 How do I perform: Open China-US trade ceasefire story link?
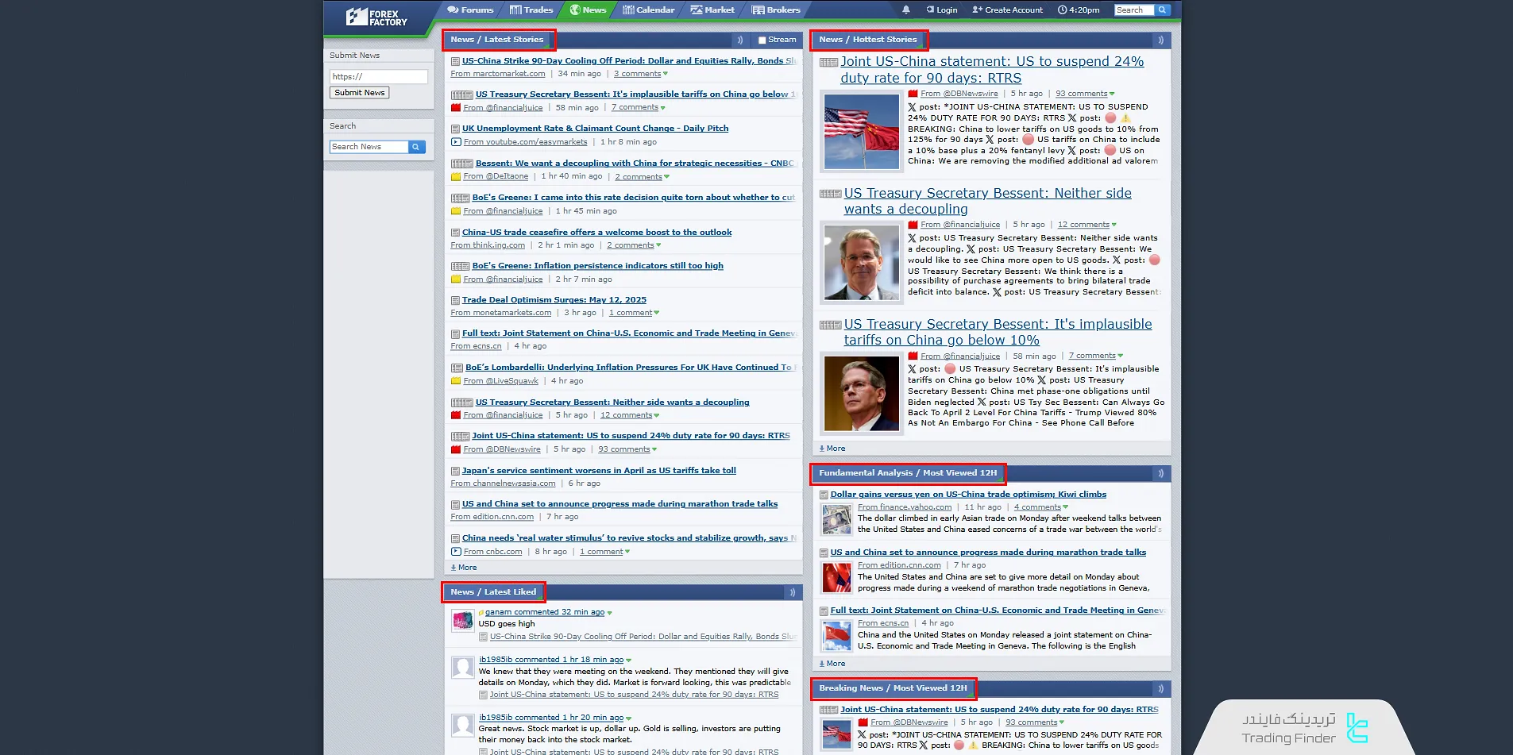point(596,233)
